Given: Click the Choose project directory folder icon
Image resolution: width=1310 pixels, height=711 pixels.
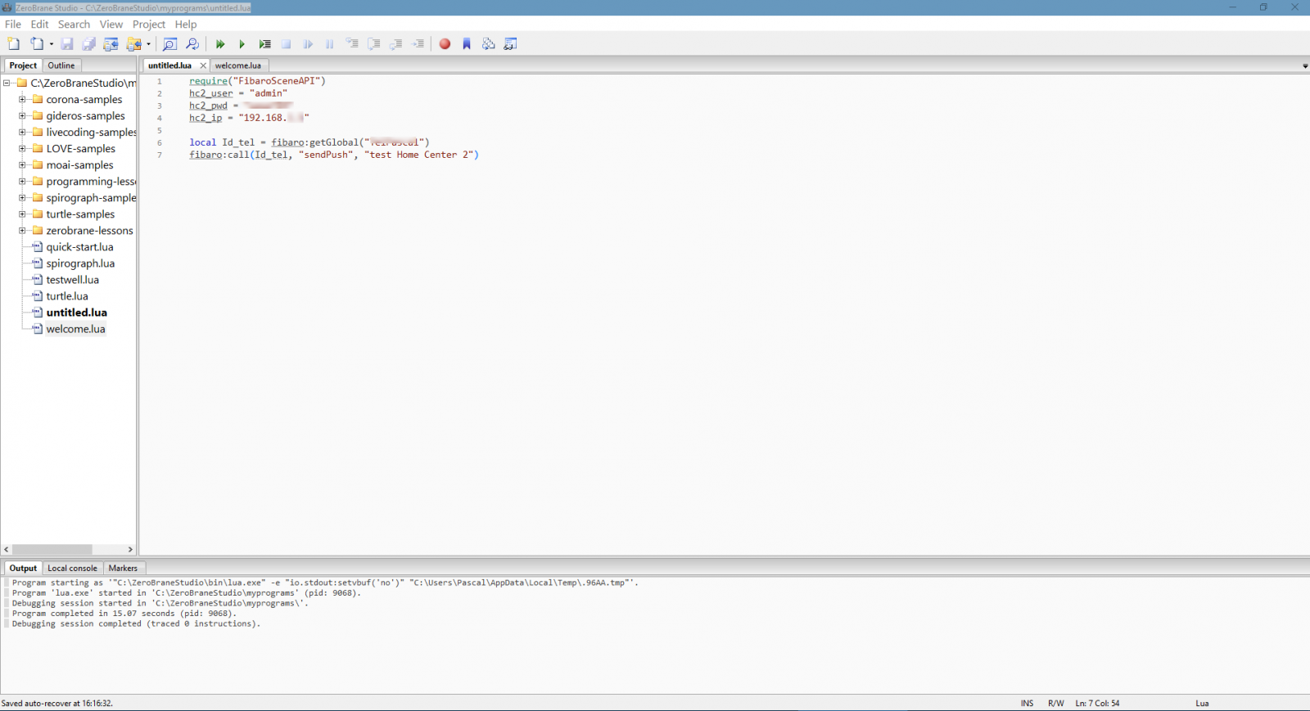Looking at the screenshot, I should point(134,44).
